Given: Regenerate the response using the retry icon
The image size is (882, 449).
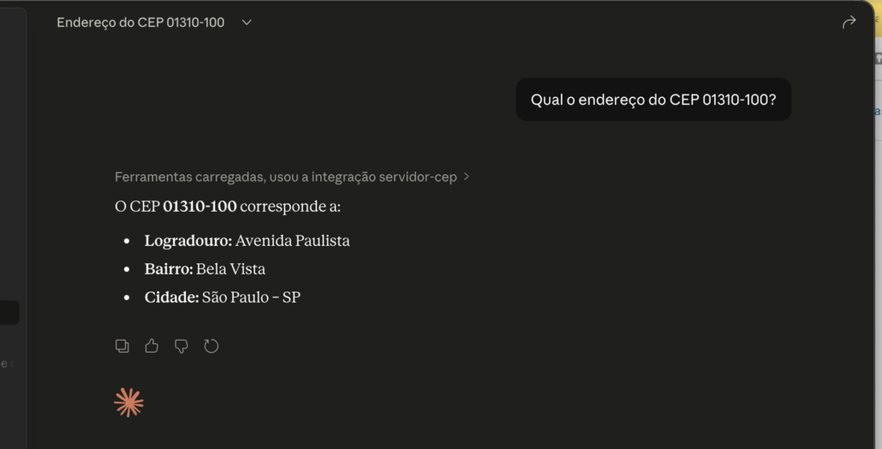Looking at the screenshot, I should (x=211, y=346).
